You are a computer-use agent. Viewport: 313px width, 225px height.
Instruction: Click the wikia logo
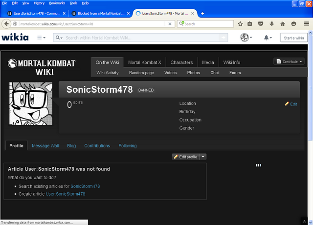15,37
